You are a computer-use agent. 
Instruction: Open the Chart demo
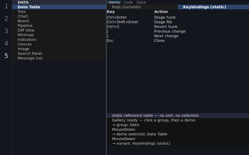[59, 16]
